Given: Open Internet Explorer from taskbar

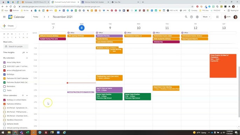Looking at the screenshot, I should point(64,133).
